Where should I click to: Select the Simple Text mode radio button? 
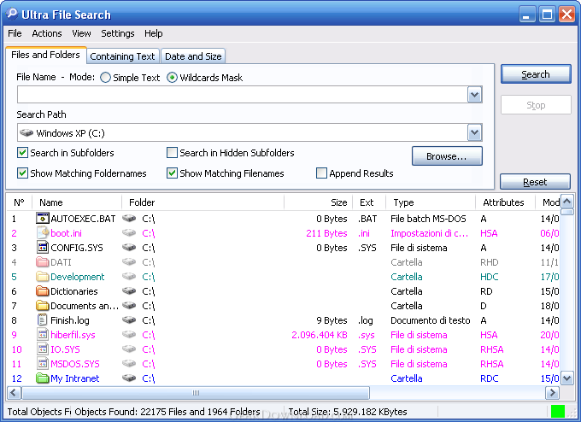[105, 78]
